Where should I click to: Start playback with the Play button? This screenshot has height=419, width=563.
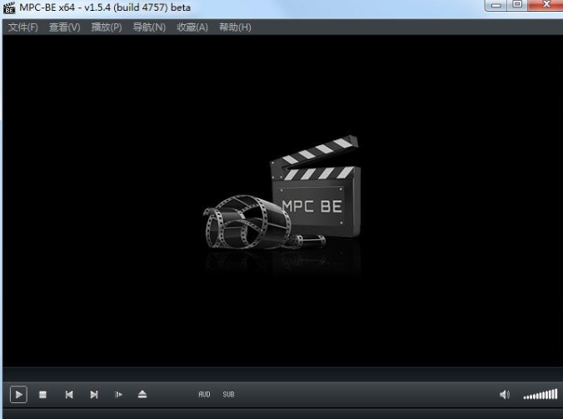[18, 395]
